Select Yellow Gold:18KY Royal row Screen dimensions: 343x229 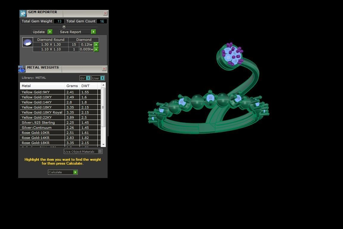60,112
